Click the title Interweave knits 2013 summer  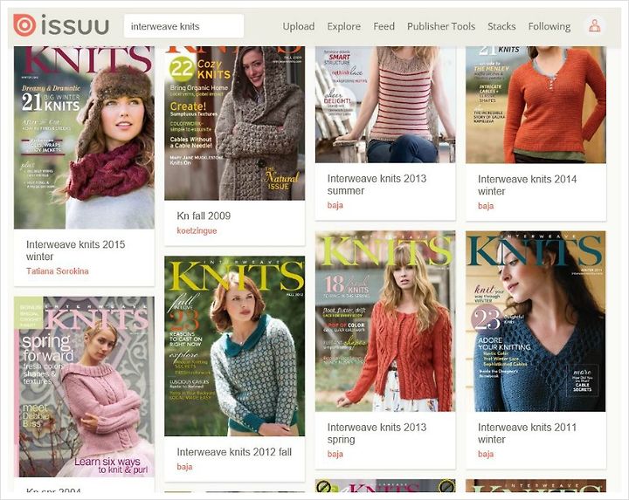pos(377,185)
